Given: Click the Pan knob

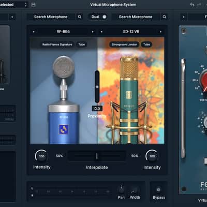Looking at the screenshot, I should click(x=121, y=189).
